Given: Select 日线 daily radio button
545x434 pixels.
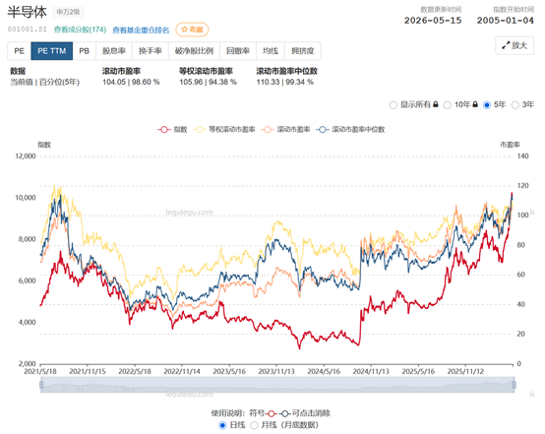Looking at the screenshot, I should tap(222, 425).
